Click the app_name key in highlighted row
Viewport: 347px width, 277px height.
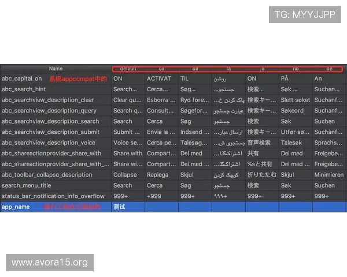[x=16, y=207]
